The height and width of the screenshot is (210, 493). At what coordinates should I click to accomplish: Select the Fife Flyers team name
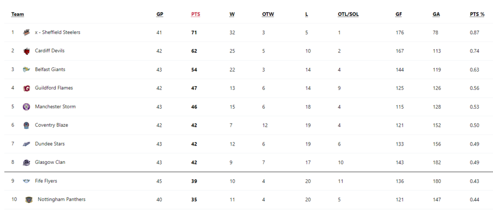46,181
